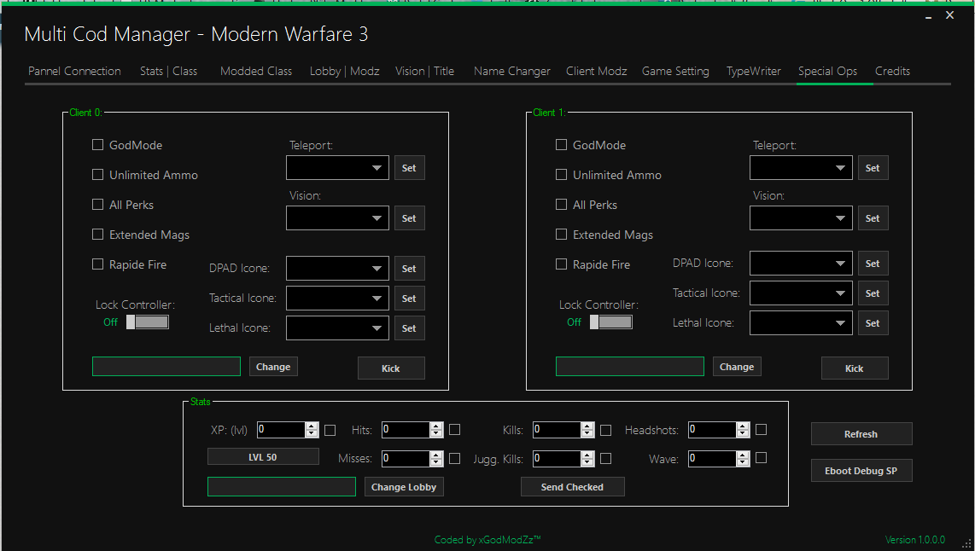The image size is (975, 551).
Task: Increase the Kills spinner value
Action: (587, 426)
